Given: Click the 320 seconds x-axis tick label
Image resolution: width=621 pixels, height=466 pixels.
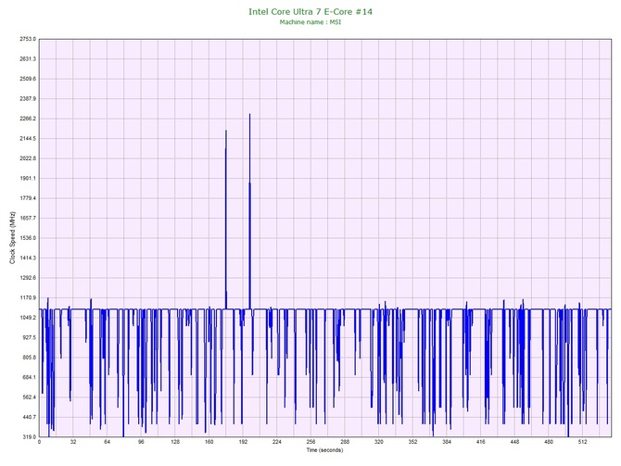Looking at the screenshot, I should (378, 442).
